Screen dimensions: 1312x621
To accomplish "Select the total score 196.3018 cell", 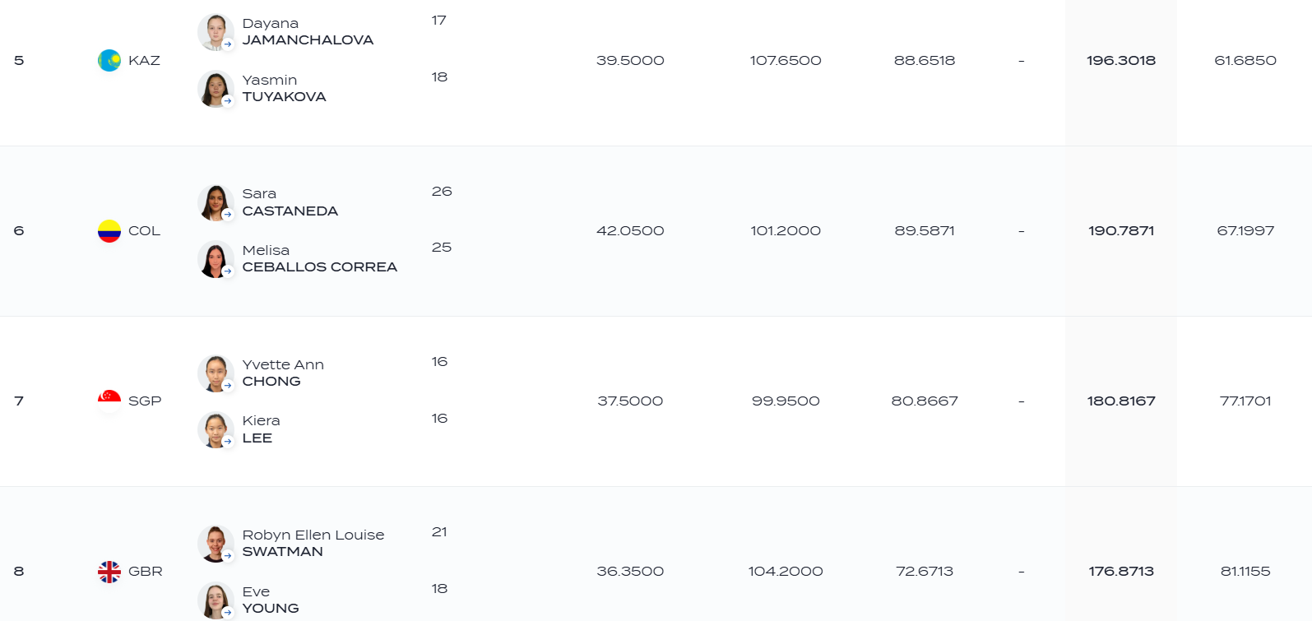I will click(x=1120, y=60).
